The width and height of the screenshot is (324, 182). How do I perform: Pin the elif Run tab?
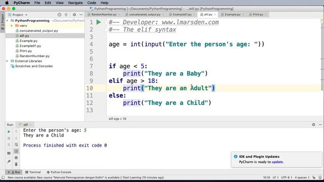pyautogui.click(x=9, y=161)
